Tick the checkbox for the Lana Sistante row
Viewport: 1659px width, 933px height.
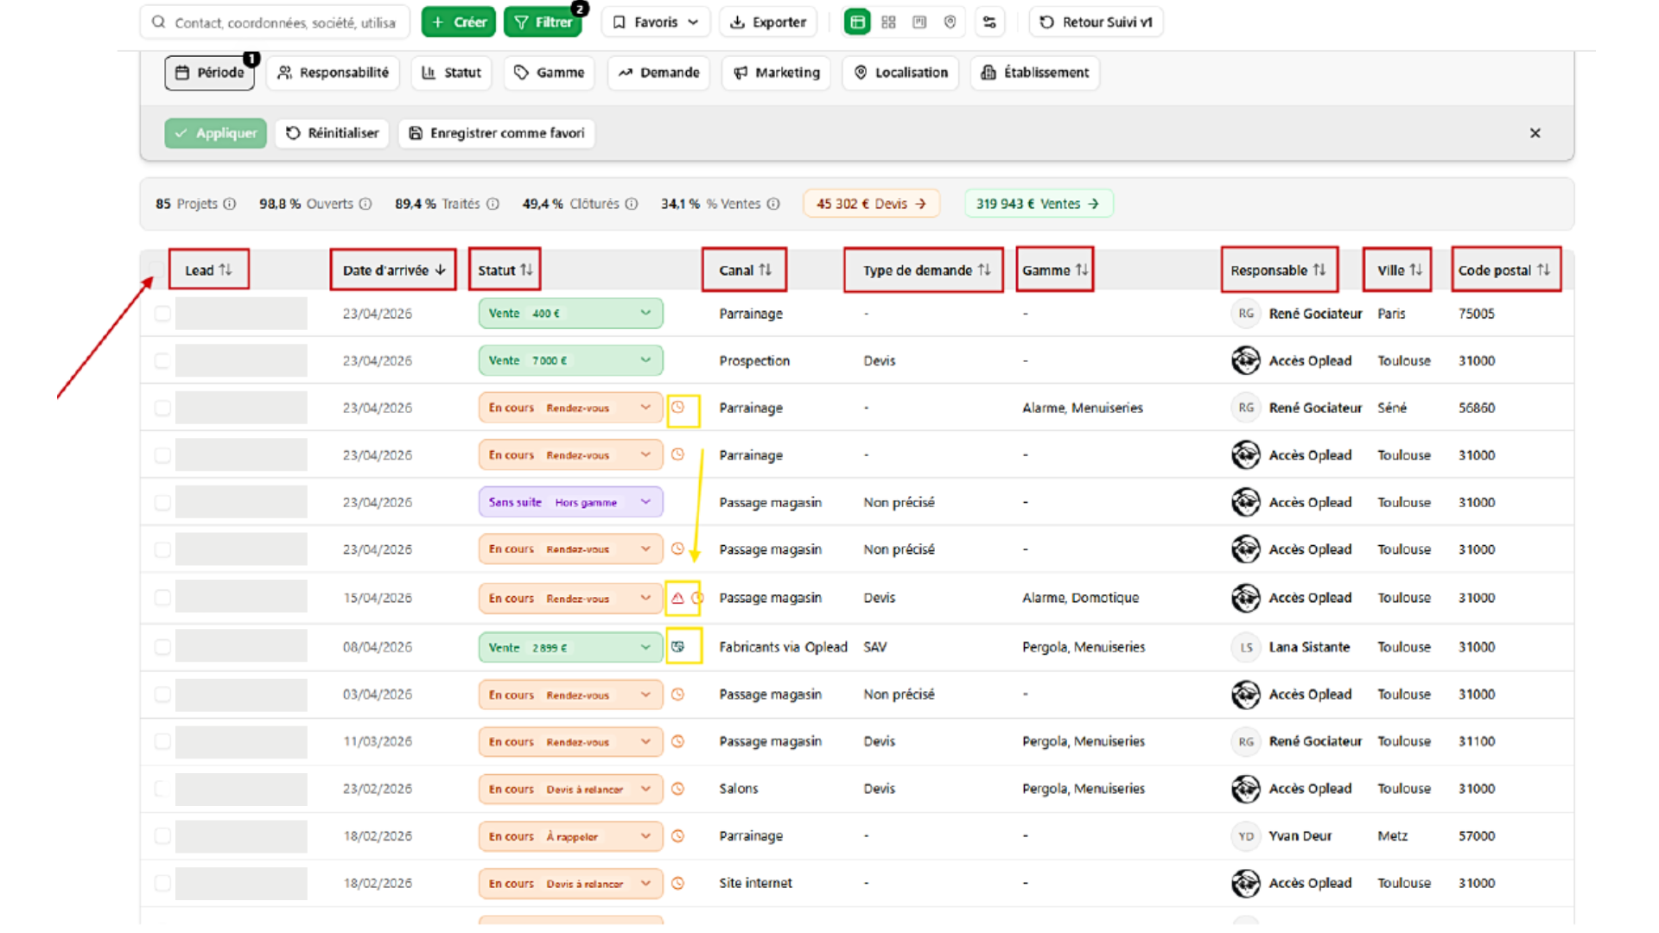pyautogui.click(x=162, y=647)
